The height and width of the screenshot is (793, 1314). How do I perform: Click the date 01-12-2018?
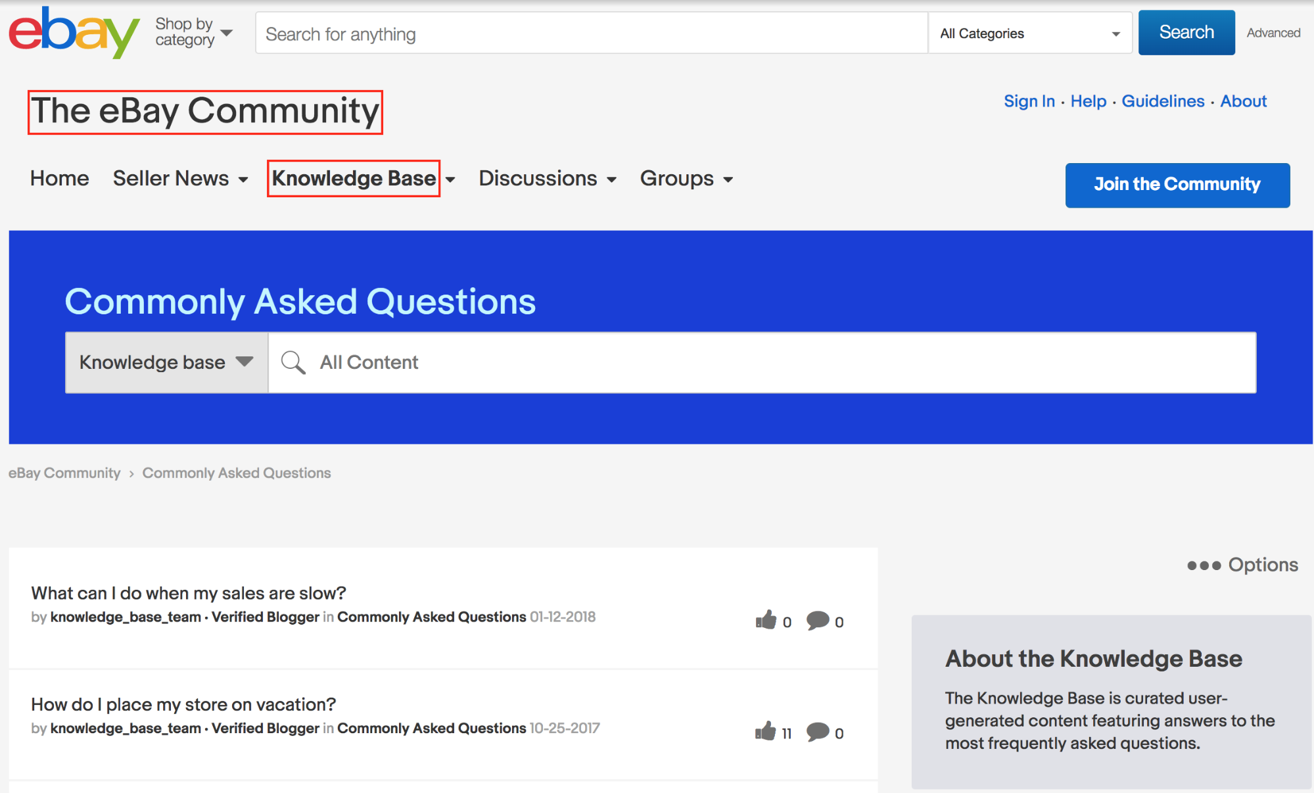coord(563,617)
